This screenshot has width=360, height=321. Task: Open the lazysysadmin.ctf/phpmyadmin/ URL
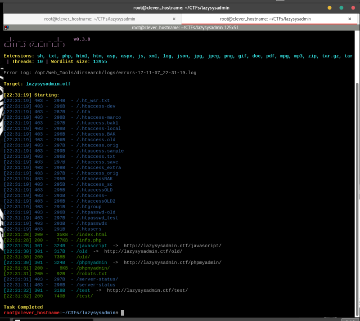(x=172, y=263)
